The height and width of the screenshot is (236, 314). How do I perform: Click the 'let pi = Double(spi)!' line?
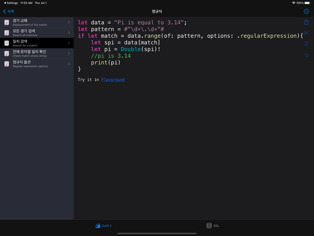[x=126, y=49]
